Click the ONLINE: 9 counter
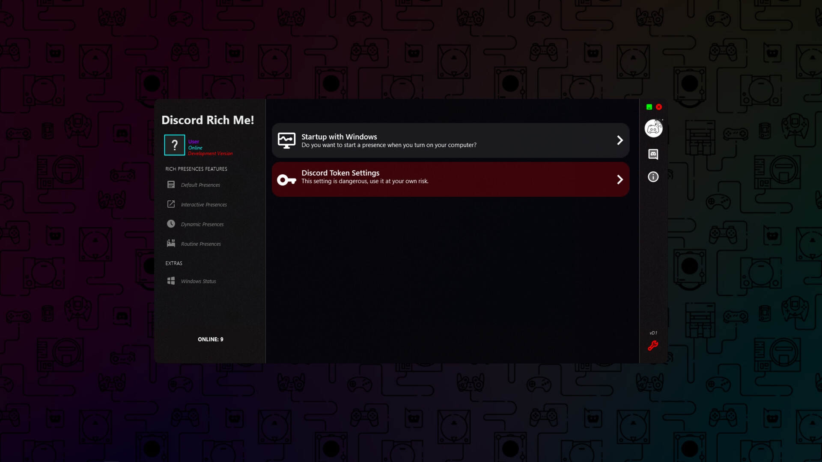 tap(210, 339)
